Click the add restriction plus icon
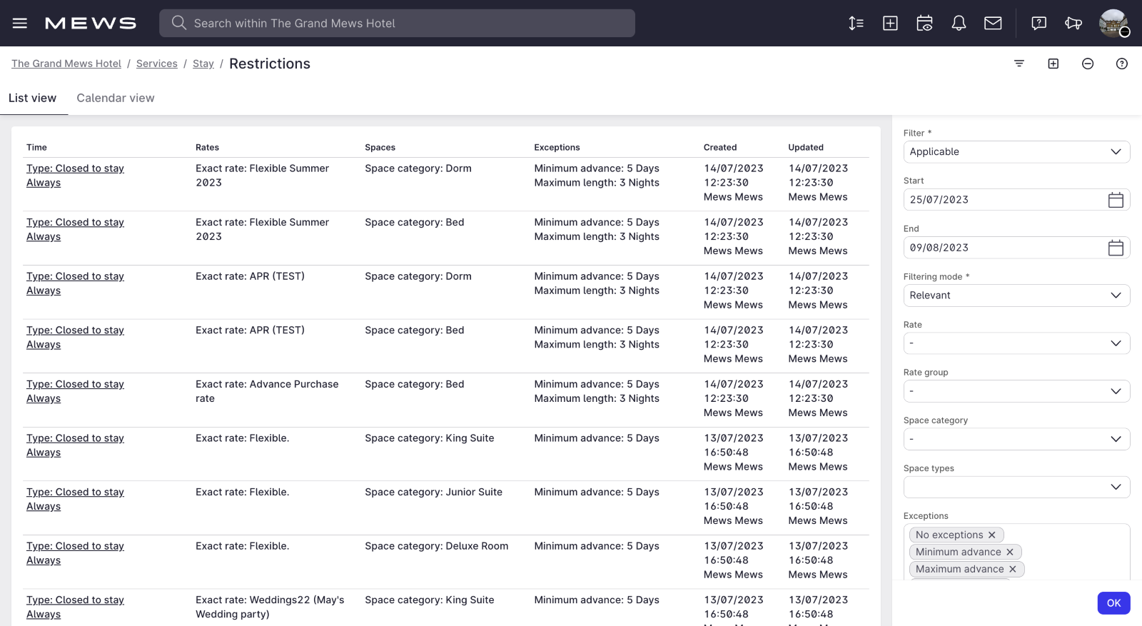 pyautogui.click(x=1053, y=64)
